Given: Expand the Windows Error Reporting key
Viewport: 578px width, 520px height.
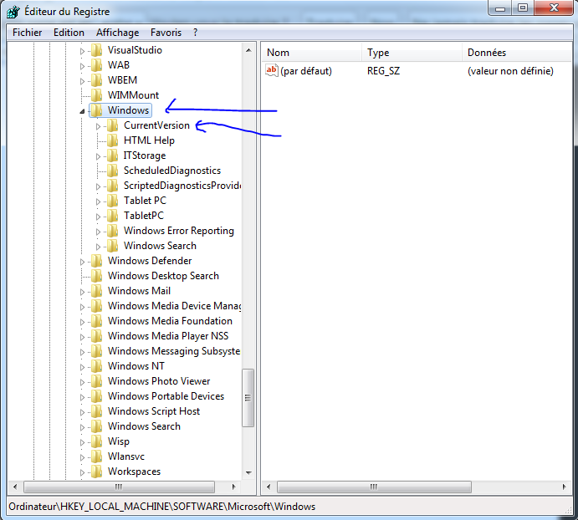Looking at the screenshot, I should click(x=98, y=232).
